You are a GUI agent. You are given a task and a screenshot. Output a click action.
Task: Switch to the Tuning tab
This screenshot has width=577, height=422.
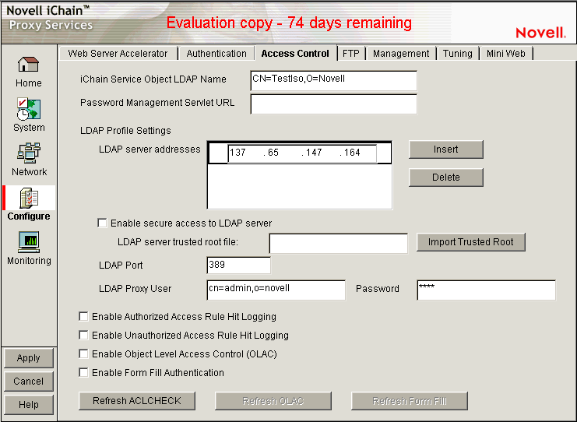[x=457, y=54]
